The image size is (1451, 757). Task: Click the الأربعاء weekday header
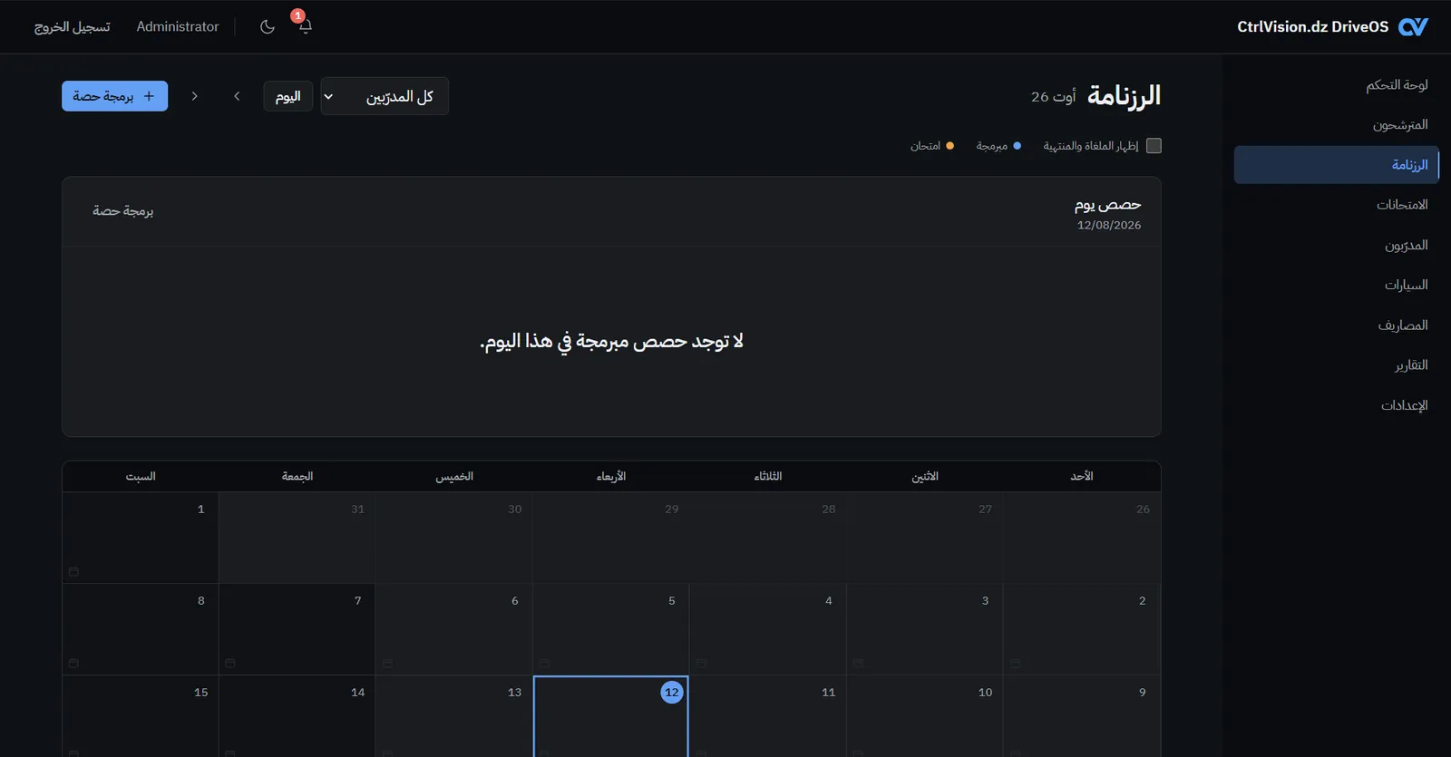coord(611,476)
